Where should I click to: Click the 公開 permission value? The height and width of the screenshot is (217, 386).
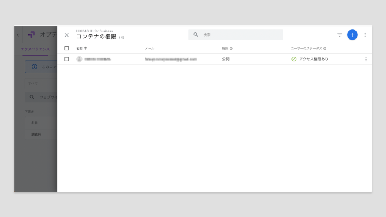(x=226, y=59)
